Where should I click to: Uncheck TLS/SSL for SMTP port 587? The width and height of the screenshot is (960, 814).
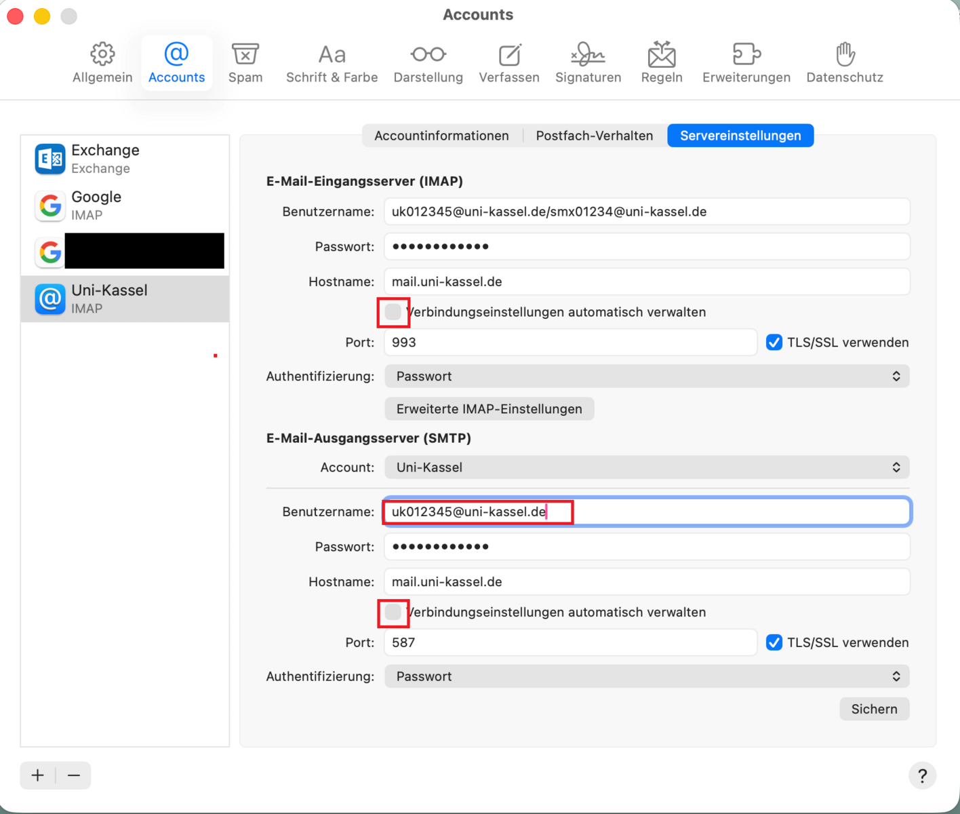[774, 642]
